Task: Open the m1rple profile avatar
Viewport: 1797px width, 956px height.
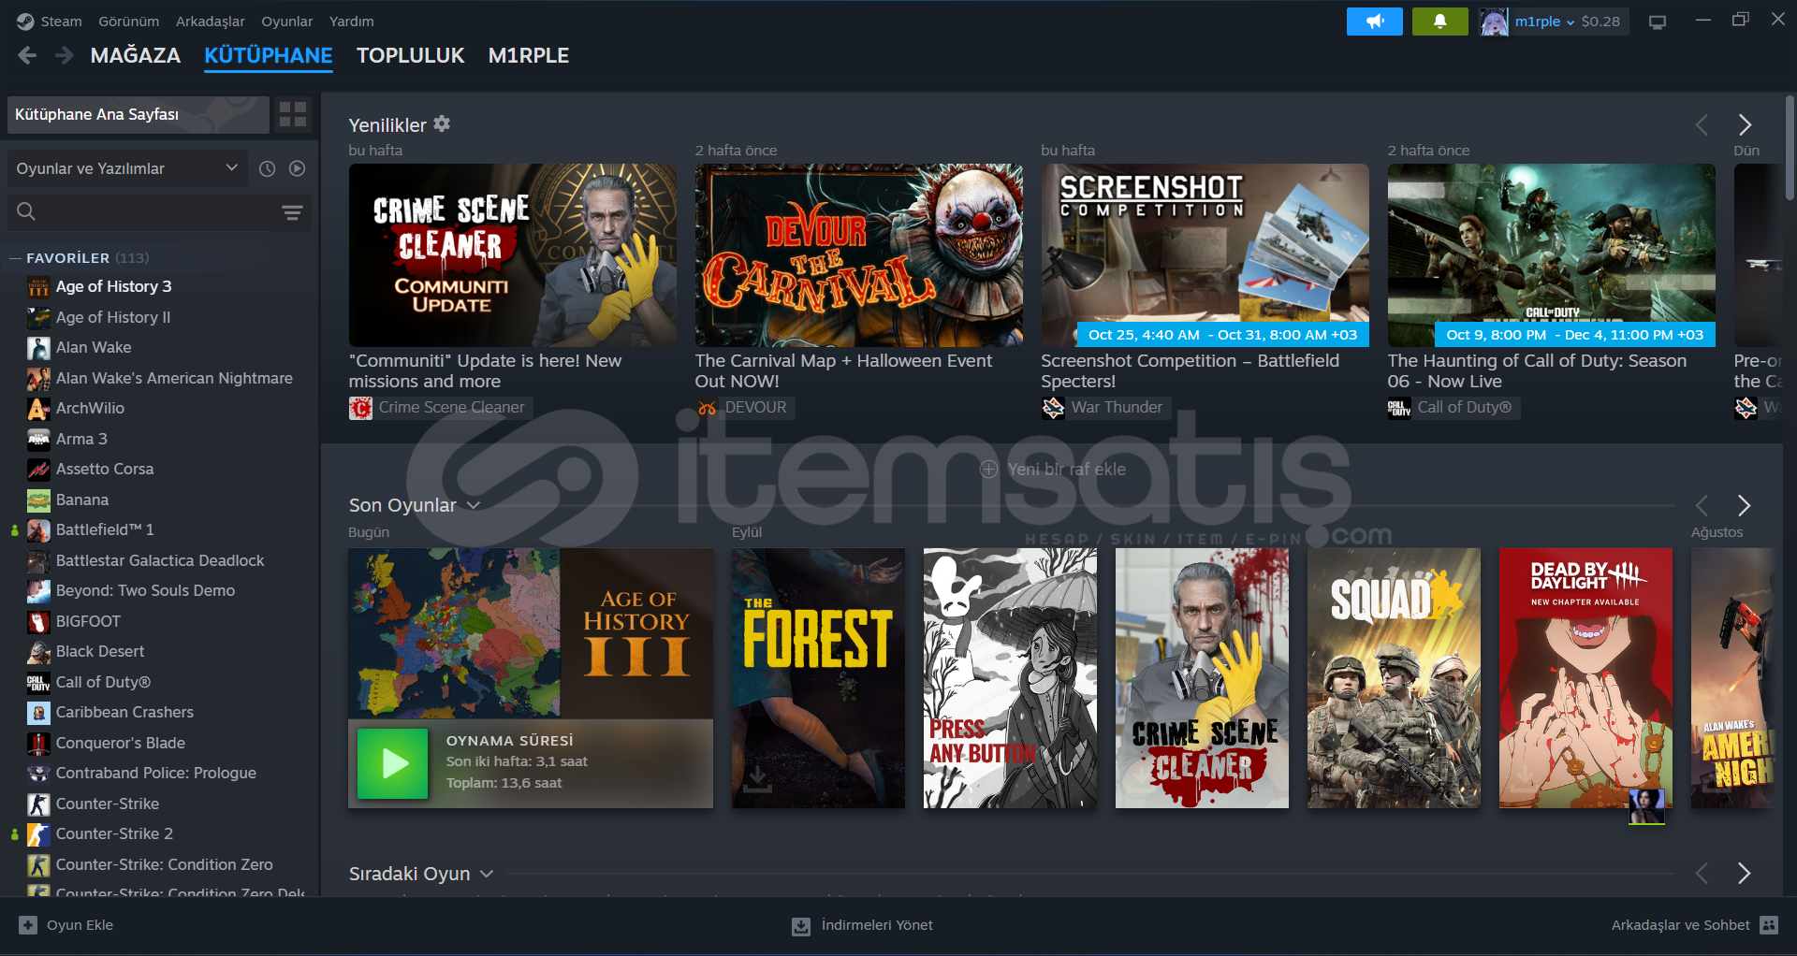Action: click(1493, 22)
